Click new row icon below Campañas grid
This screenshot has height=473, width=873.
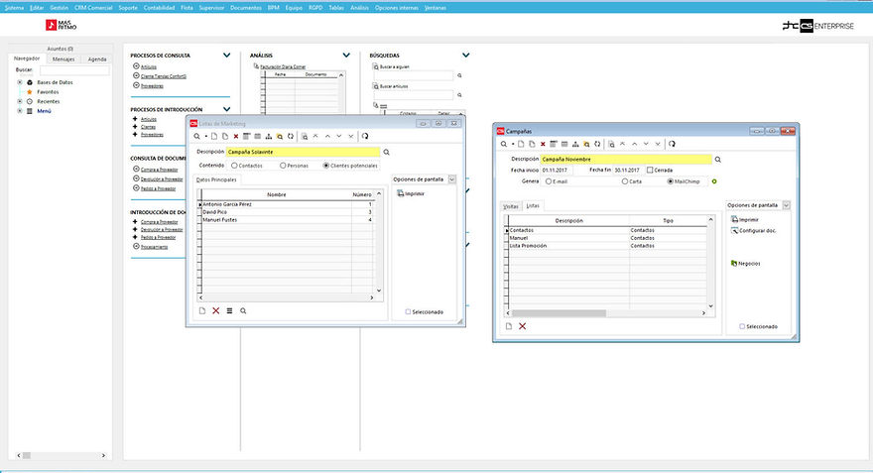[x=508, y=326]
